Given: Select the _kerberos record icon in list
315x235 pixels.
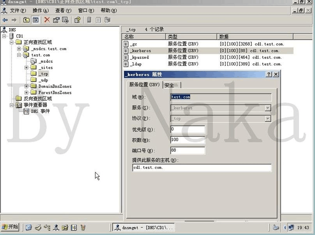Looking at the screenshot, I should tap(126, 51).
